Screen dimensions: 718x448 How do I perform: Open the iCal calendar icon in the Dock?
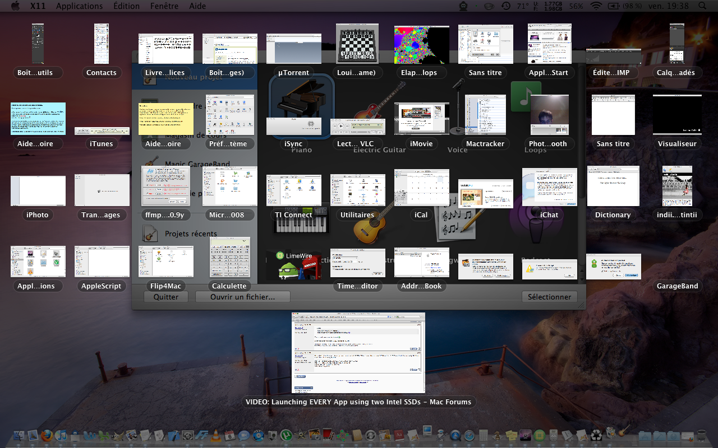pos(229,435)
